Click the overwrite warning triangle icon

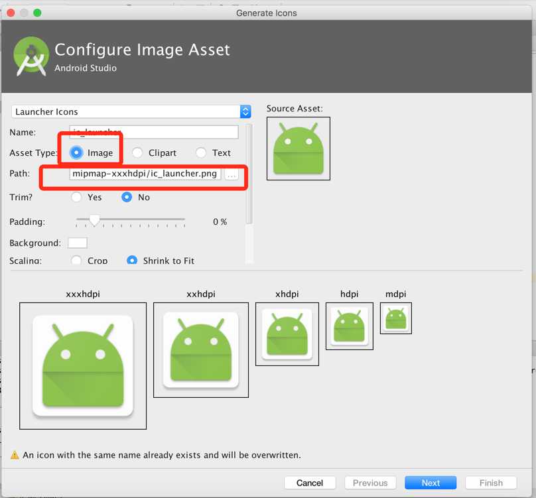click(x=15, y=455)
